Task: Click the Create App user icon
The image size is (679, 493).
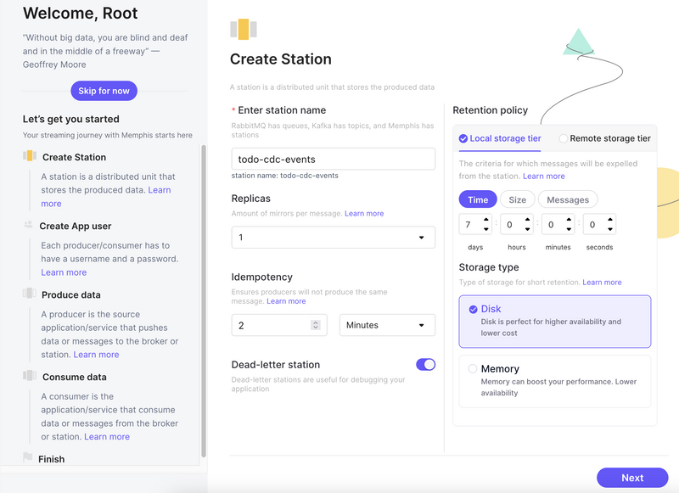Action: 30,226
